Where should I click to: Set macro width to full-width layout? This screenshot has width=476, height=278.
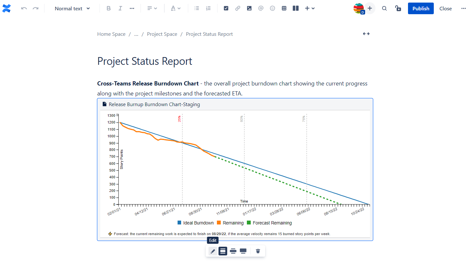[243, 251]
